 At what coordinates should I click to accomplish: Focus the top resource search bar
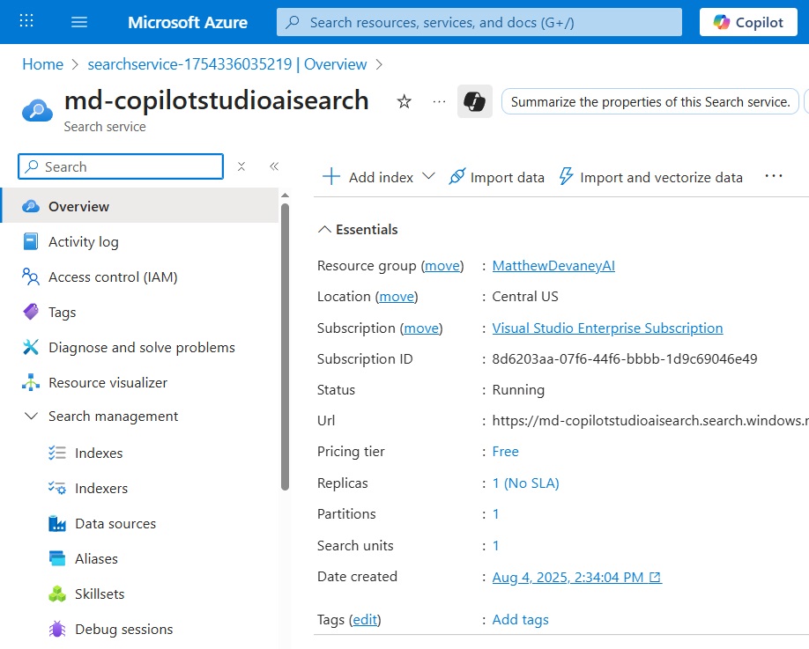479,22
